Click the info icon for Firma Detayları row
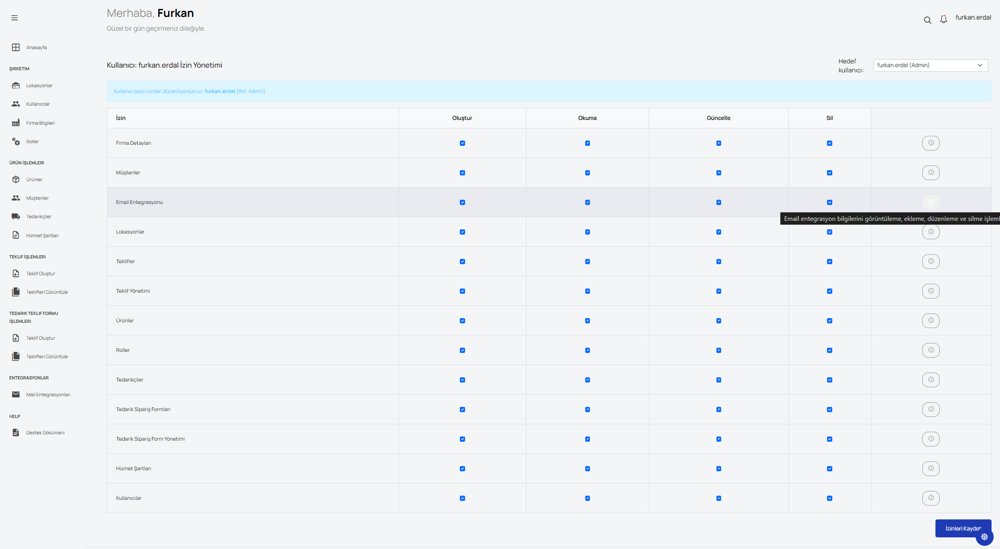 pyautogui.click(x=931, y=143)
